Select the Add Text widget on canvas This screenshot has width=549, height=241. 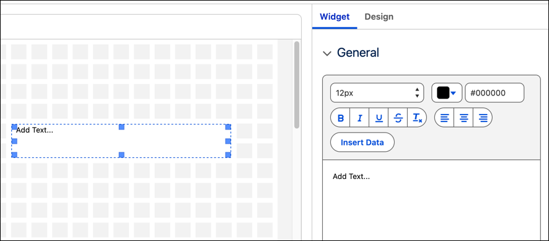121,141
